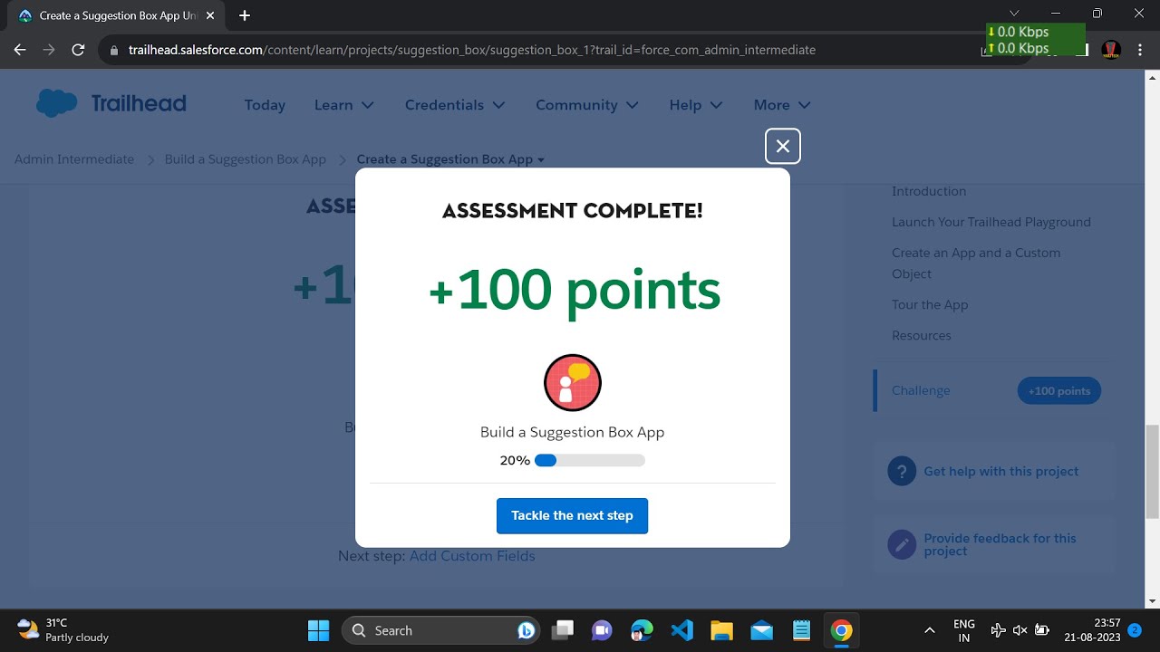Open the tab search chevron
The width and height of the screenshot is (1160, 652).
click(x=1014, y=13)
